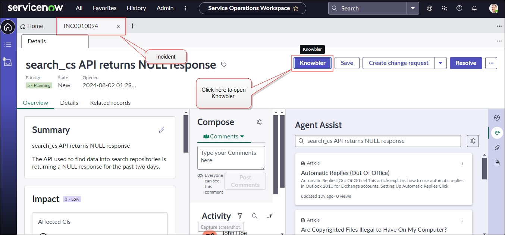Search within the Activity stream
505x235 pixels.
[255, 216]
